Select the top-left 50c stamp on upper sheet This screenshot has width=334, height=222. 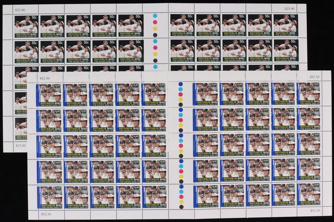click(26, 25)
